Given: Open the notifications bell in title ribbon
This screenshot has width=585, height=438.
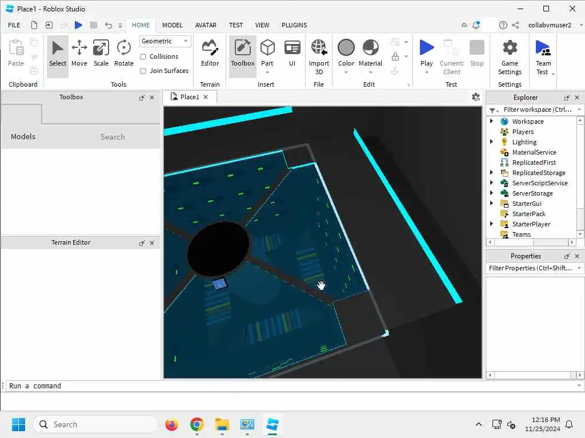Looking at the screenshot, I should (476, 25).
